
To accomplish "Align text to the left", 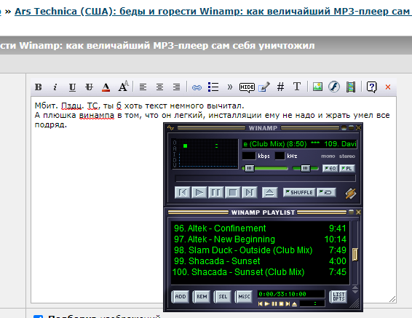I will pyautogui.click(x=143, y=87).
